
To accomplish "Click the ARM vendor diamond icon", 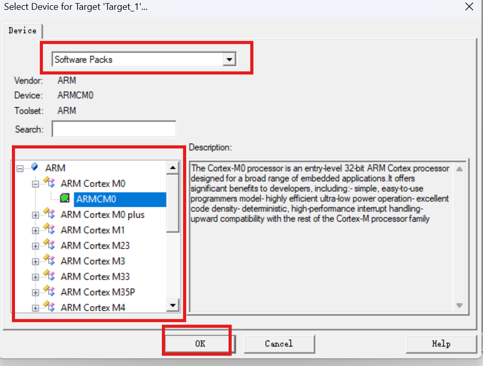I will click(x=35, y=167).
